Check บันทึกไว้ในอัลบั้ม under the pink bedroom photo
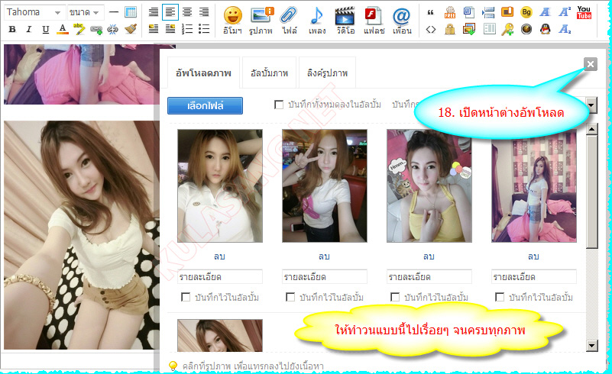This screenshot has height=374, width=612. [x=500, y=297]
